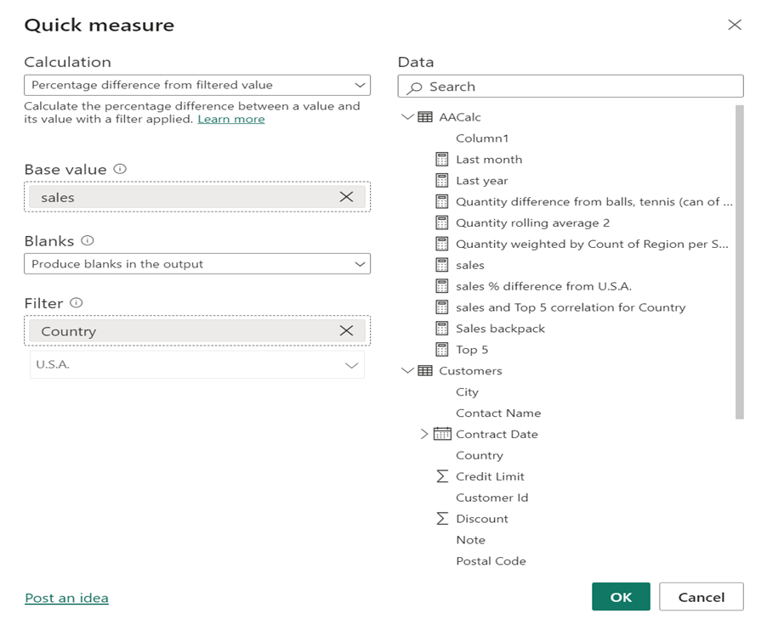Viewport: 767px width, 630px height.
Task: Collapse the Customers table
Action: click(x=407, y=371)
